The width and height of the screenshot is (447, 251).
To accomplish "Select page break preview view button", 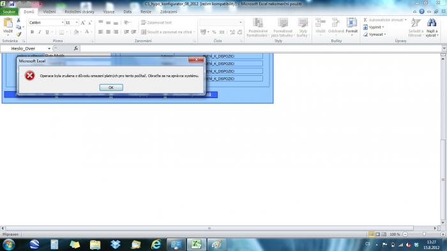I will tap(384, 234).
